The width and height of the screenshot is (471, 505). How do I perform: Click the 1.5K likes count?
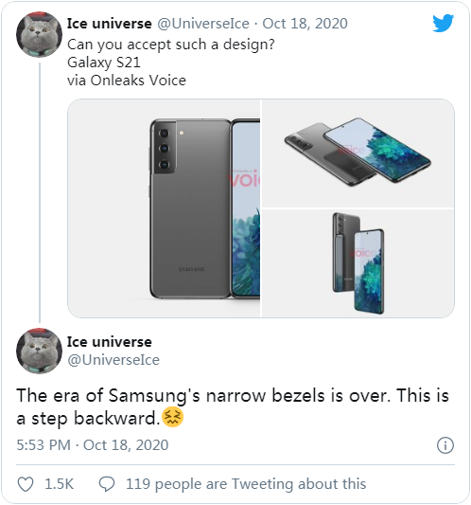pyautogui.click(x=60, y=484)
